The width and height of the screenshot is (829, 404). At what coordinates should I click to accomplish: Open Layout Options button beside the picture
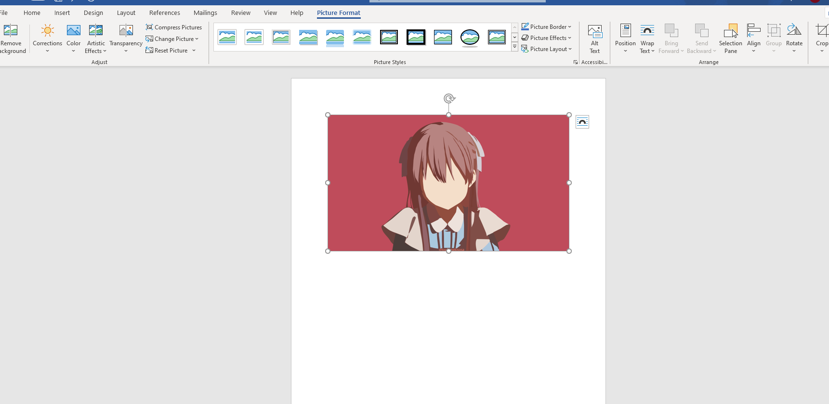tap(582, 122)
